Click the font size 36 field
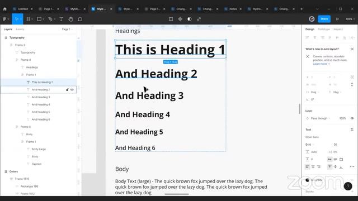This screenshot has width=358, height=201. click(336, 145)
